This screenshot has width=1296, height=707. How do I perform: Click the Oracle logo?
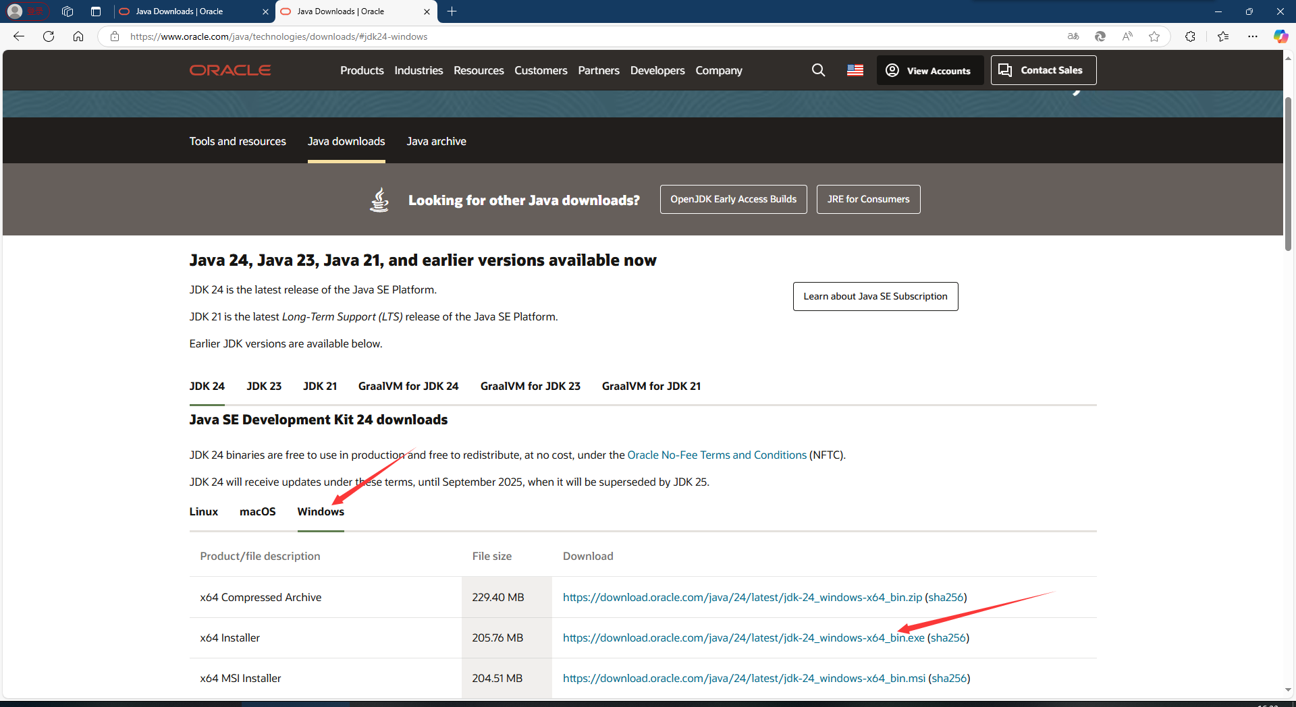coord(230,70)
